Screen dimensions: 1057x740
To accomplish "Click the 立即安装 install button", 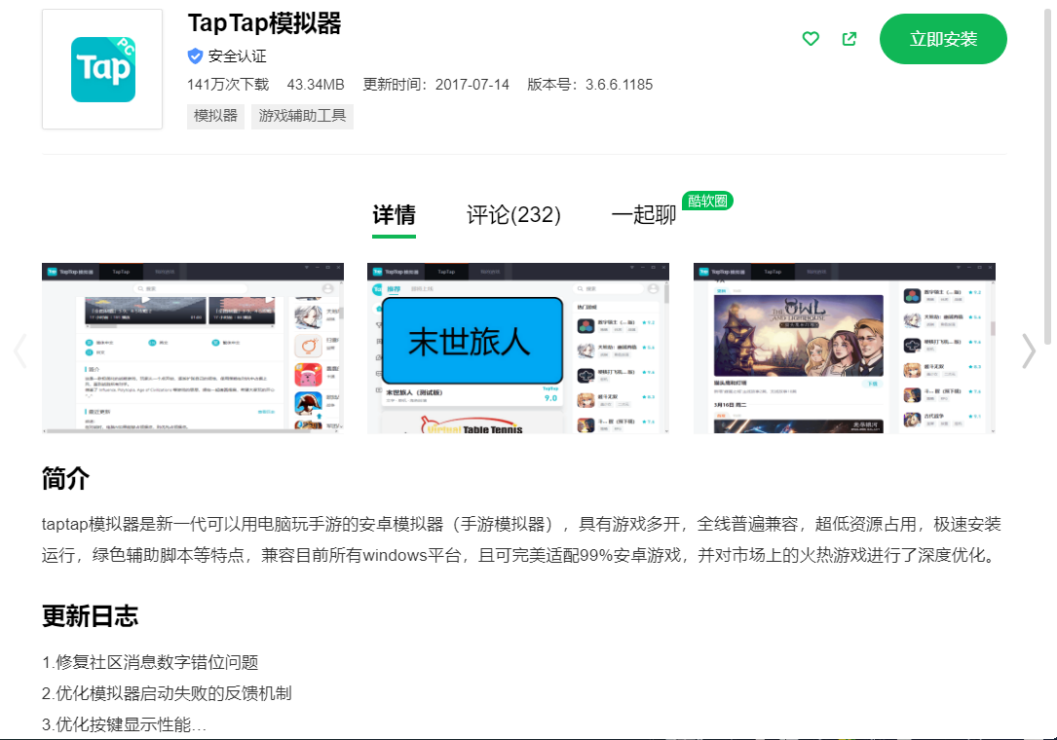I will click(x=942, y=39).
